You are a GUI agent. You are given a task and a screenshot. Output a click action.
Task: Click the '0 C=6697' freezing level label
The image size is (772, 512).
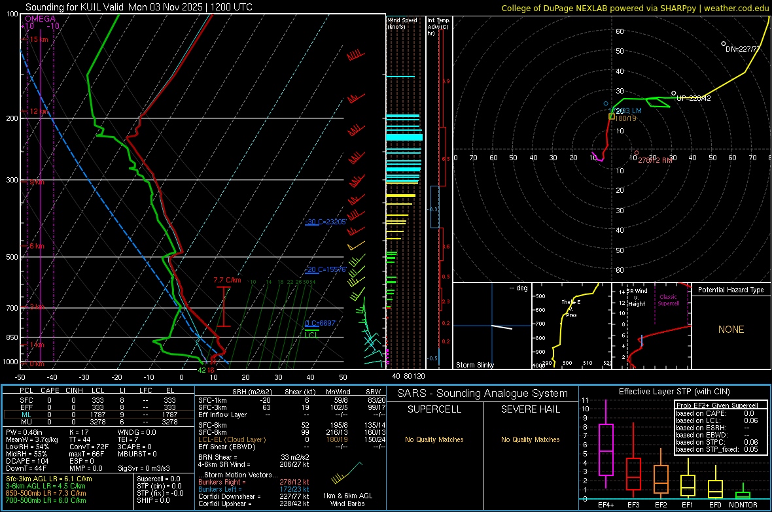(321, 323)
